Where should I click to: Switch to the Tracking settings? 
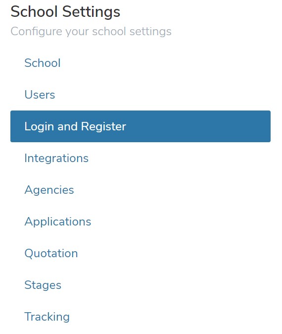click(x=141, y=317)
